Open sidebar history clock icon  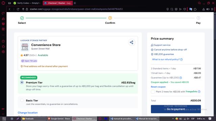(3, 41)
